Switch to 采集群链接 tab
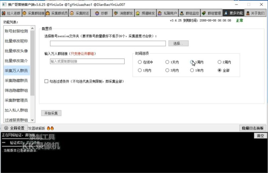 [x=34, y=13]
